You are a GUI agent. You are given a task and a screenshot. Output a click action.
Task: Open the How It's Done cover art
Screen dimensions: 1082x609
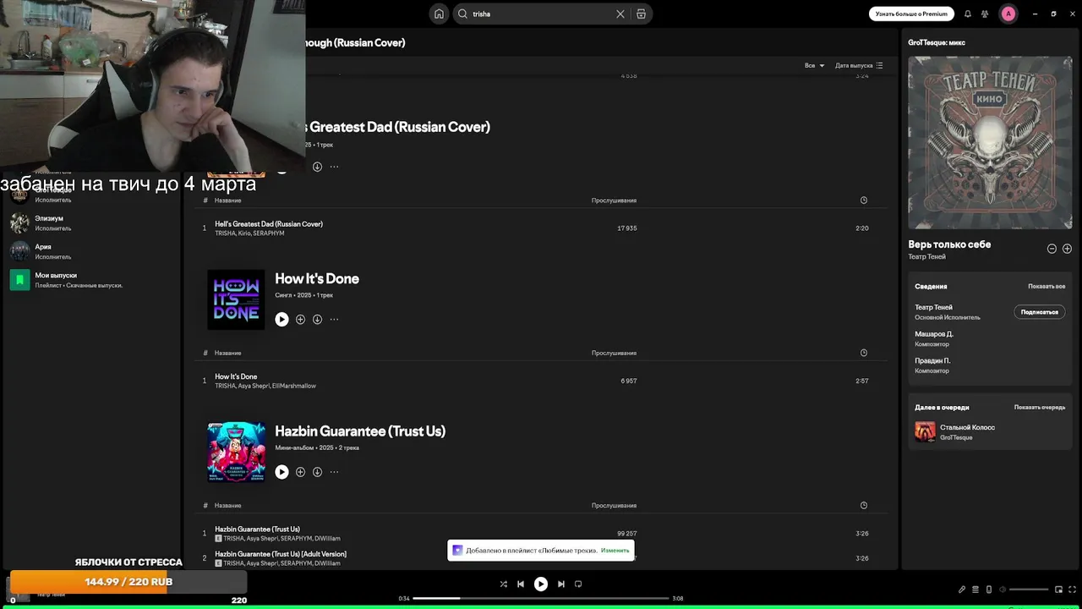236,299
